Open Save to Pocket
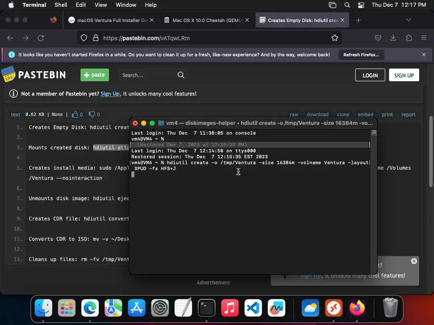 pos(378,38)
